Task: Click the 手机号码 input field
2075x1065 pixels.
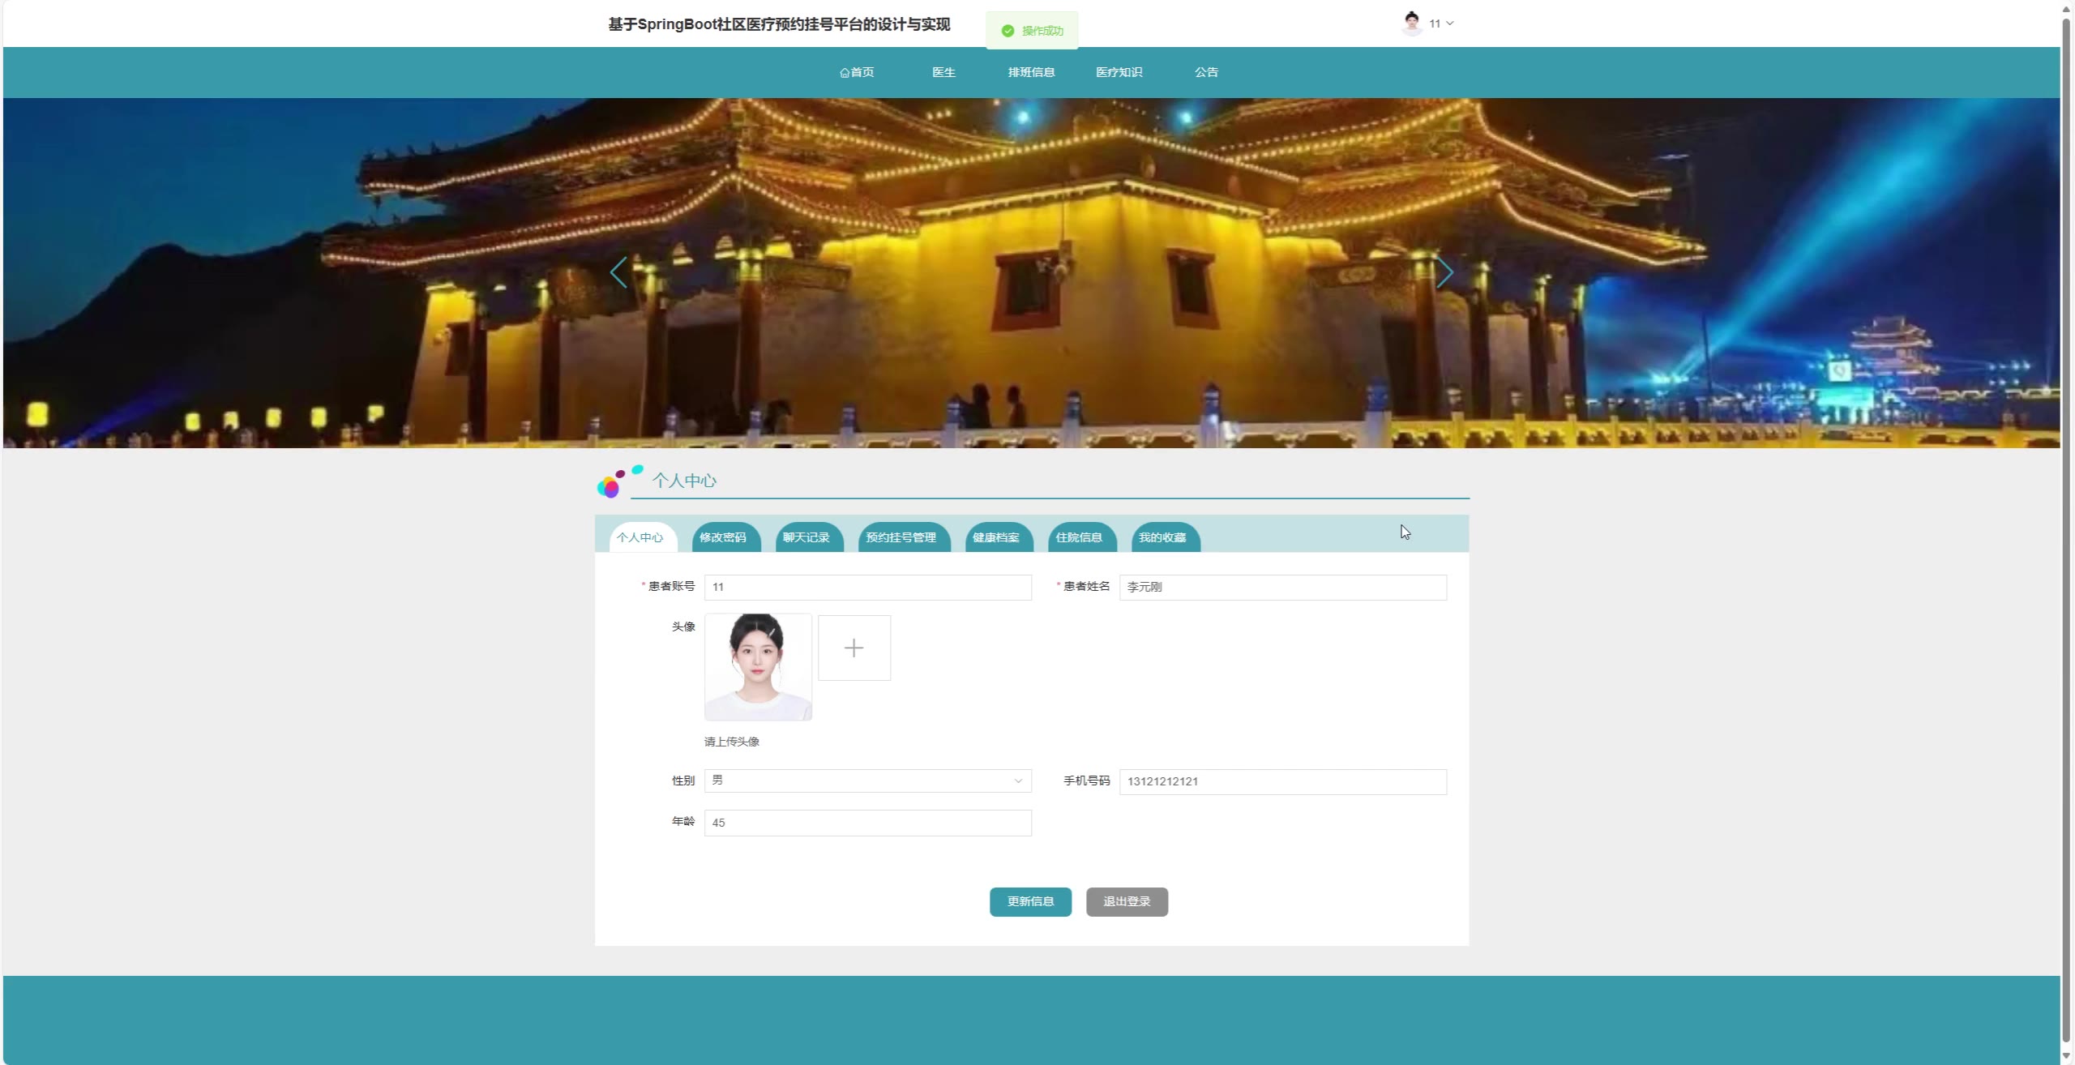Action: point(1282,781)
